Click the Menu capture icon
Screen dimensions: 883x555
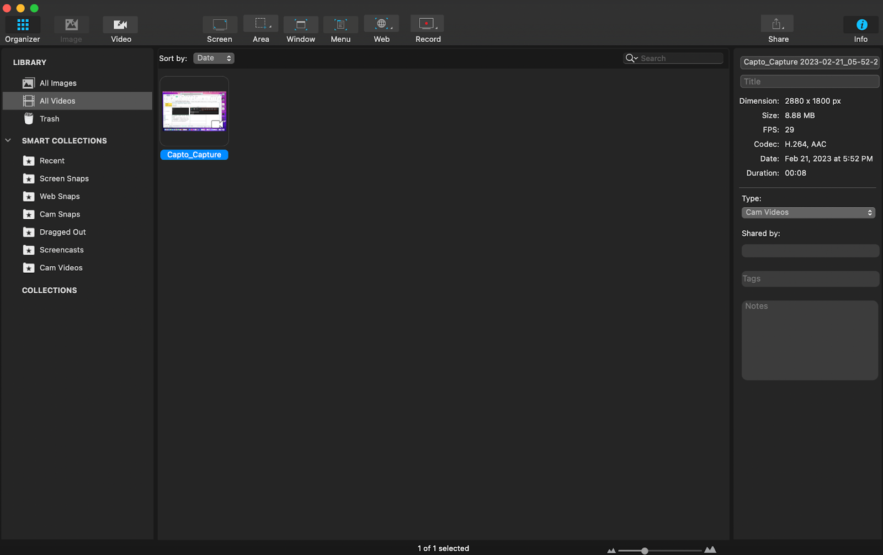[x=341, y=25]
